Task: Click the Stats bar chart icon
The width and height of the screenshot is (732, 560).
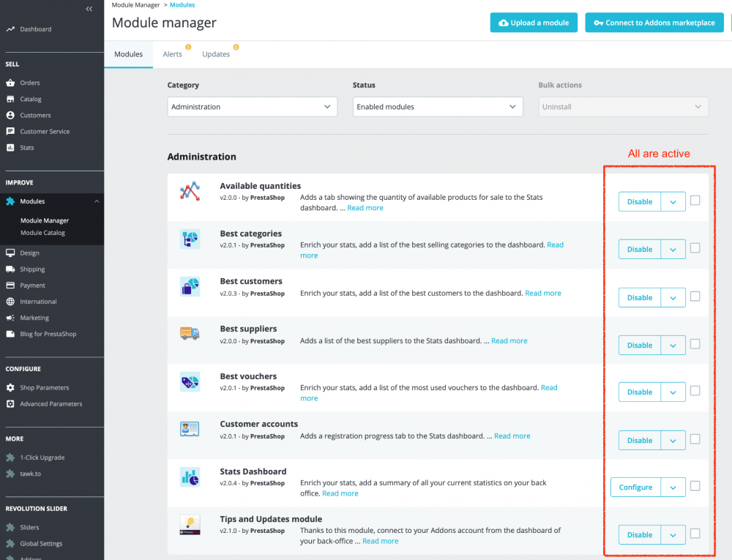Action: coord(10,147)
